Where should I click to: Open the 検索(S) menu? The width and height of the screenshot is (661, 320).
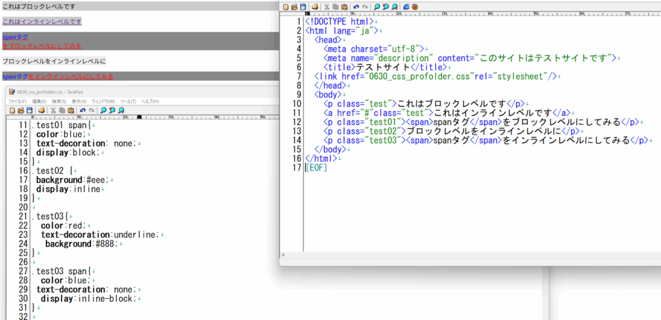tap(59, 101)
